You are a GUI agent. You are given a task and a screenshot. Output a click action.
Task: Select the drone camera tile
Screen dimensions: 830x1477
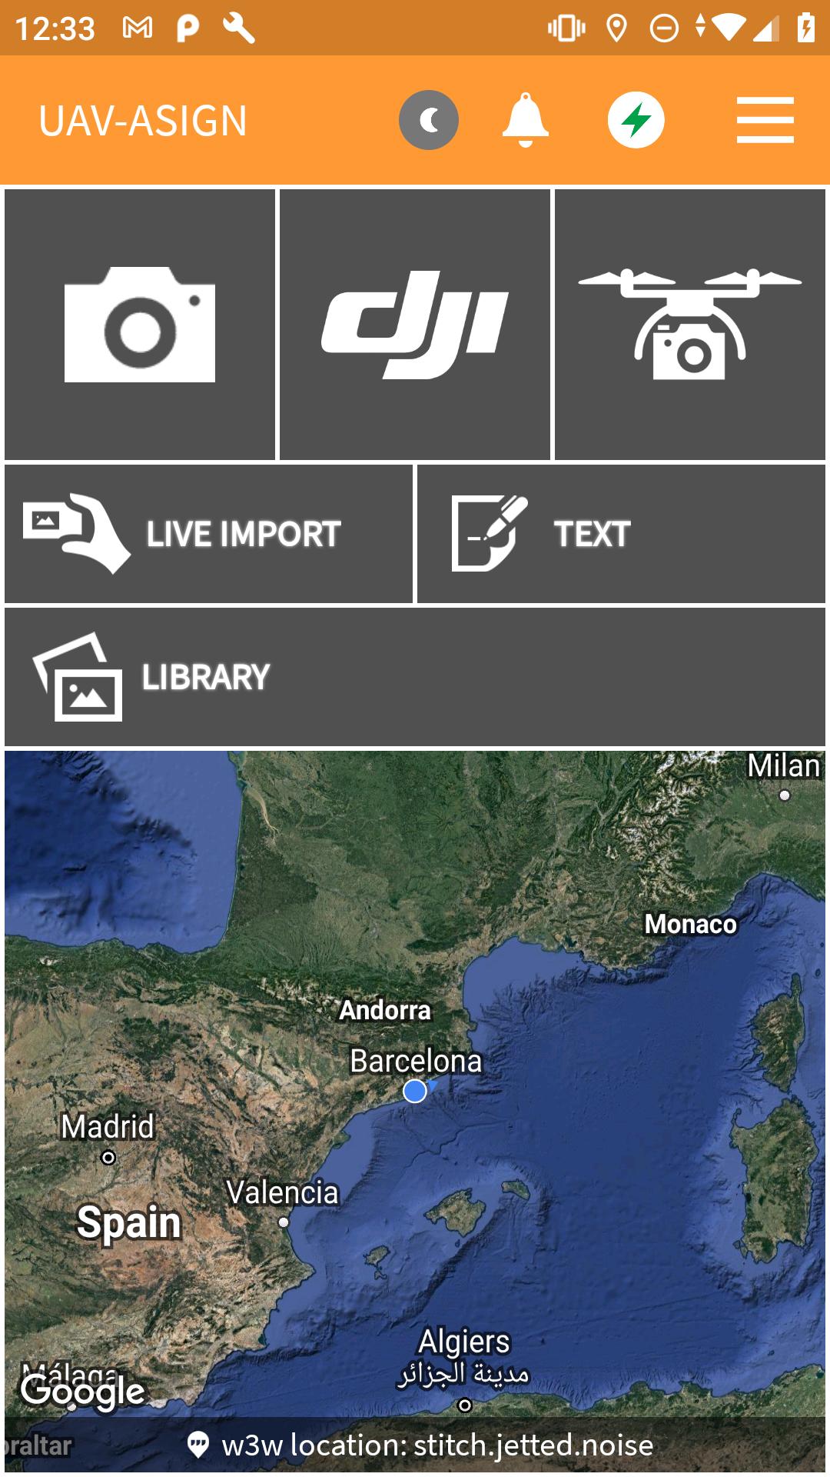coord(690,325)
